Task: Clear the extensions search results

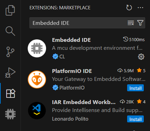Action: tap(131, 23)
